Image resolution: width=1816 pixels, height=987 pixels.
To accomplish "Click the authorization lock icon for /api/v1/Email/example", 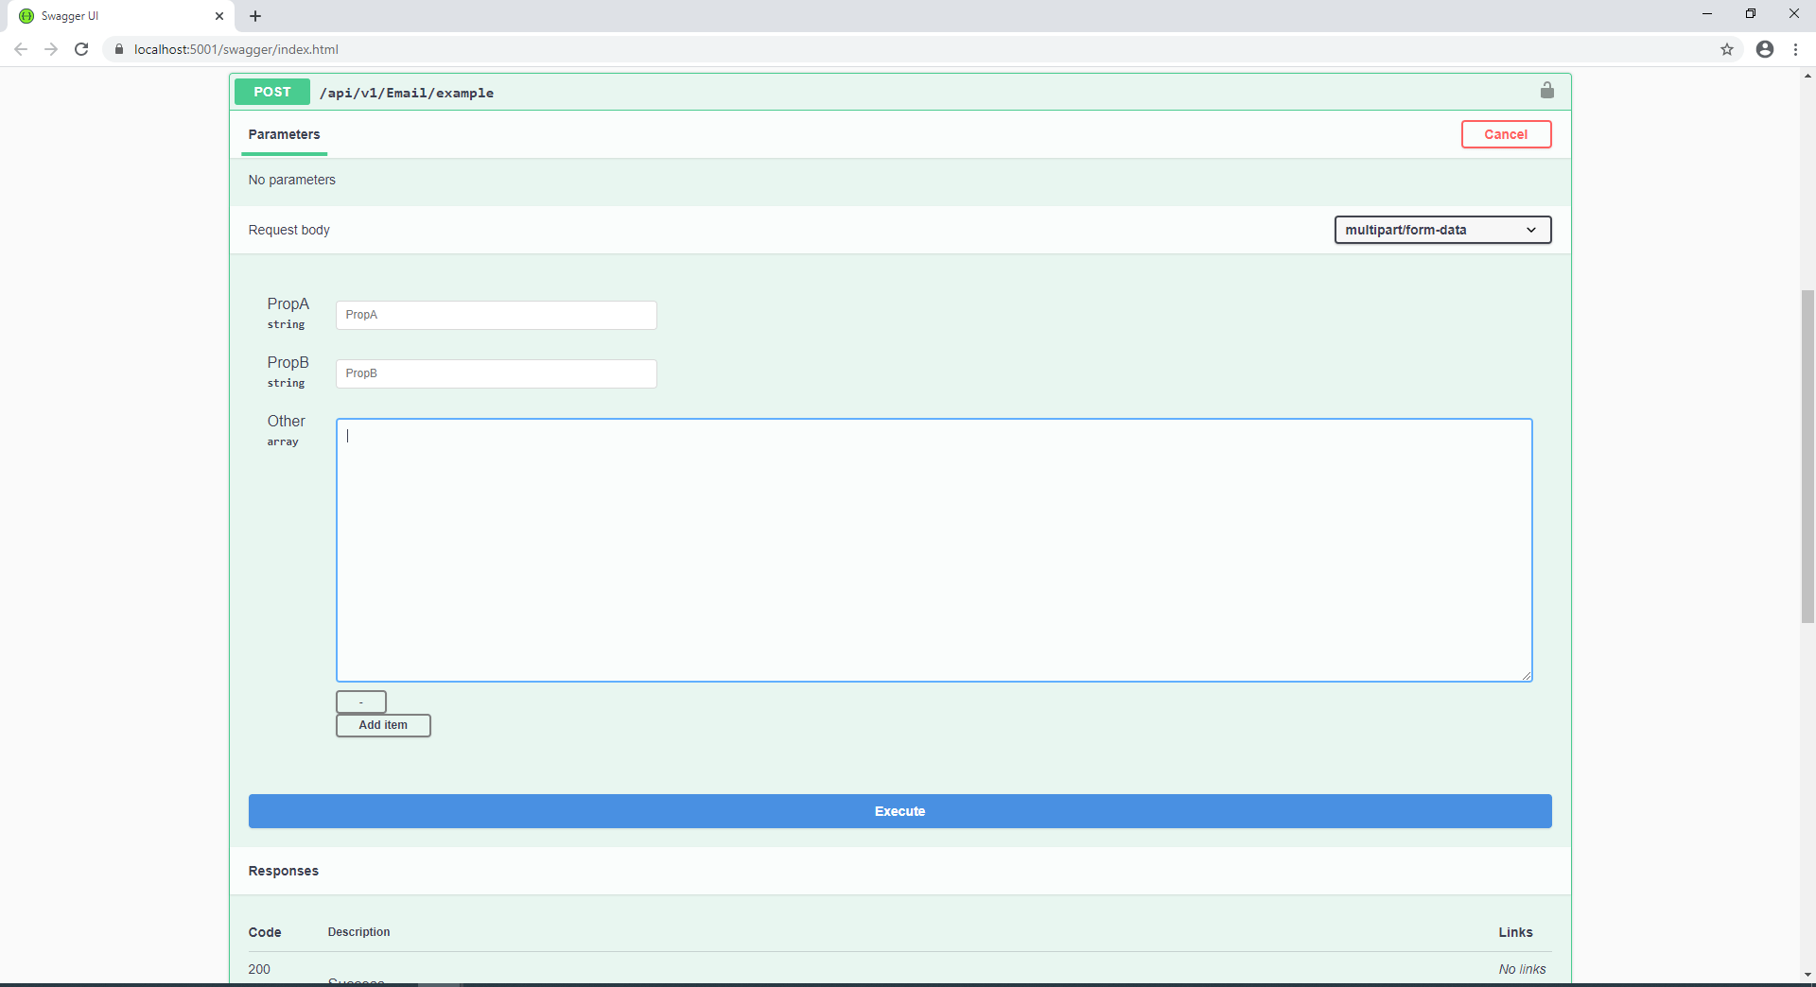I will click(x=1547, y=91).
